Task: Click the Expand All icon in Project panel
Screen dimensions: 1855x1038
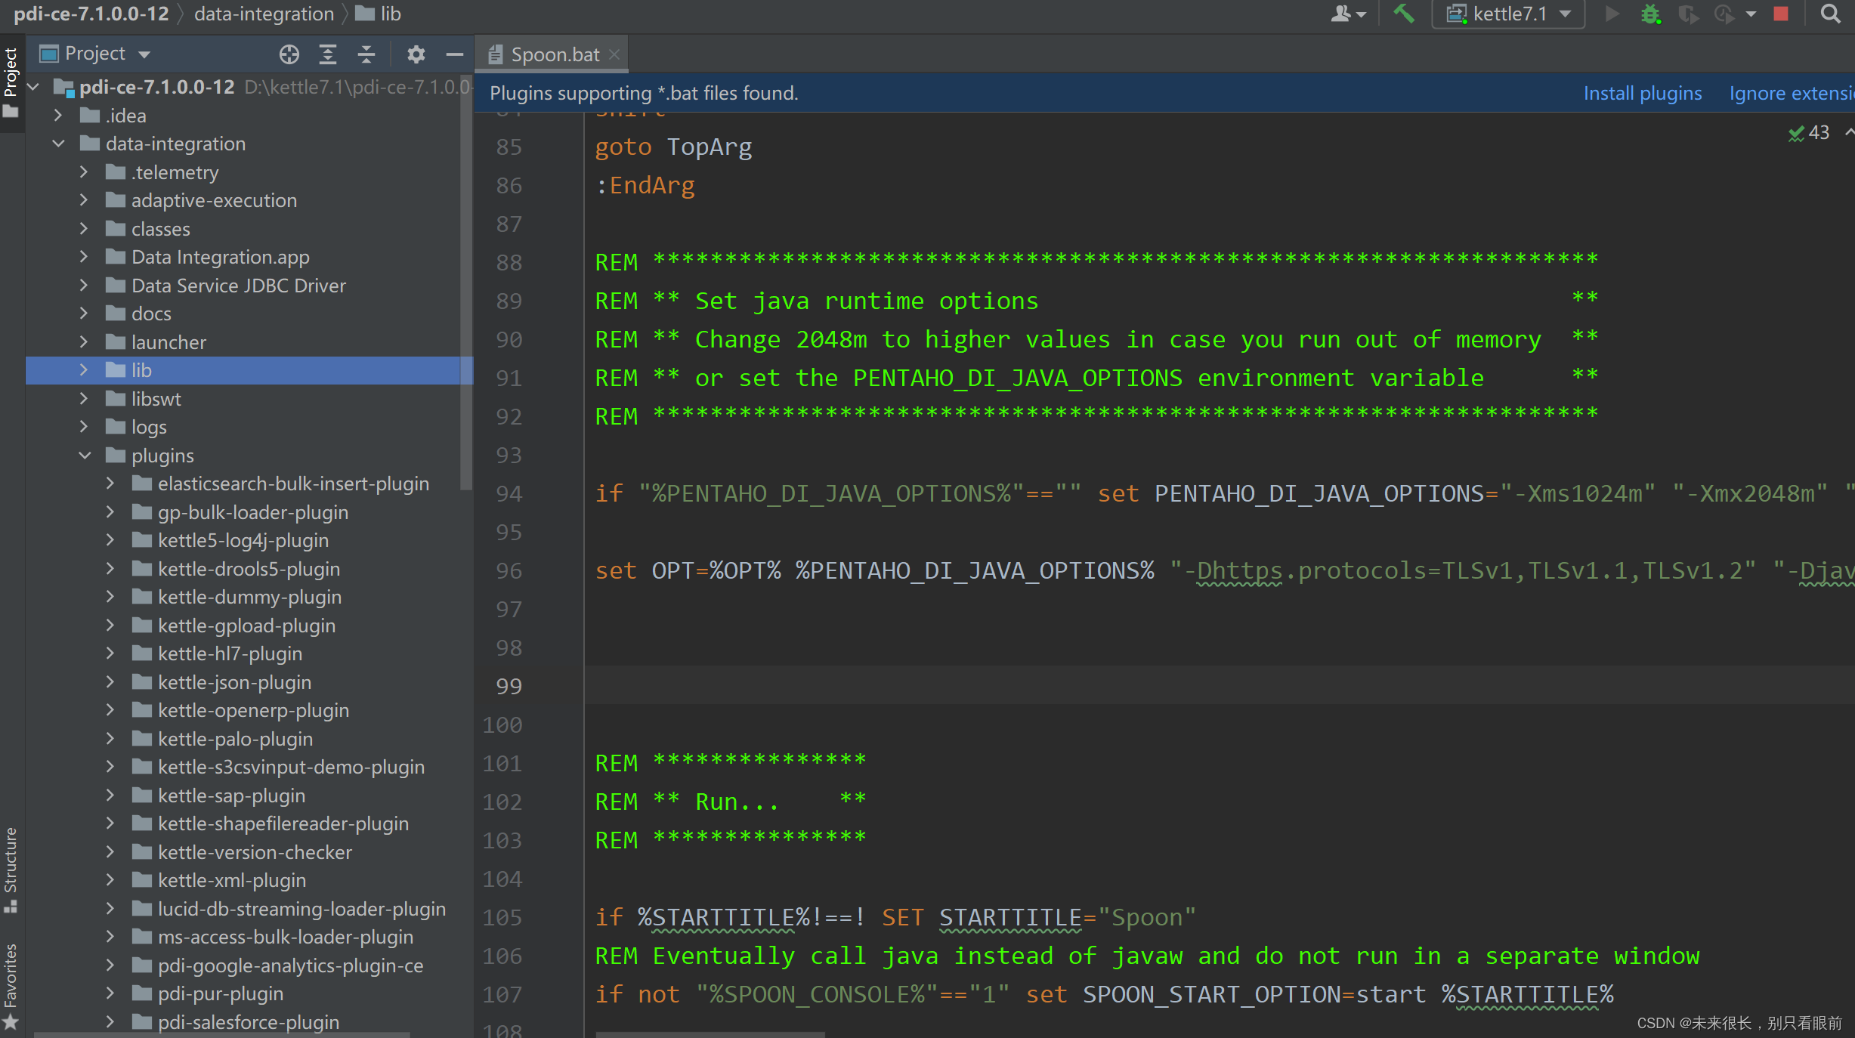Action: [327, 54]
